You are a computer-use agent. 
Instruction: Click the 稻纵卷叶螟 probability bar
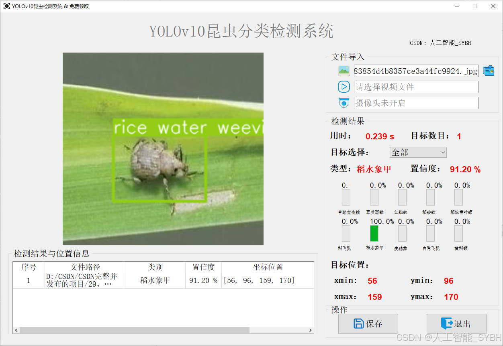[x=458, y=197]
